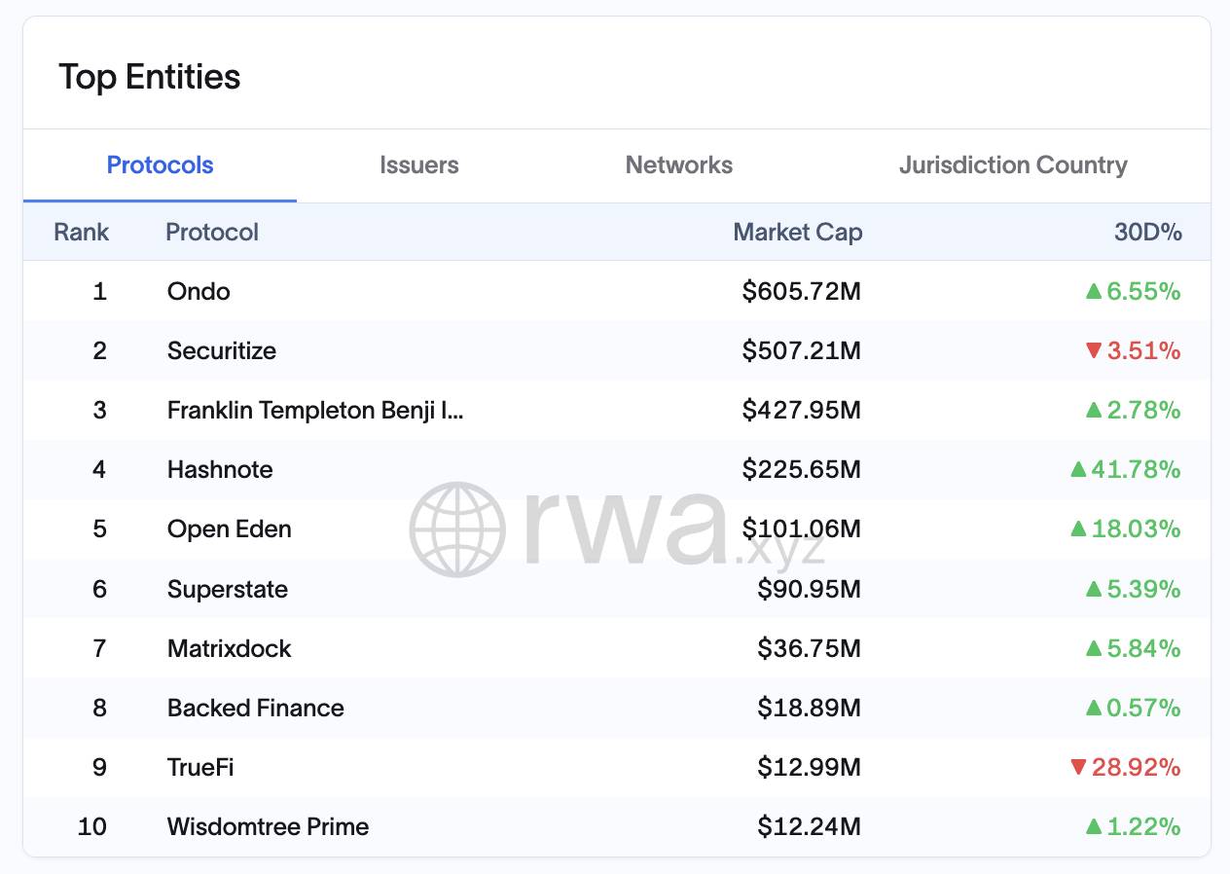Click the $507.21M market cap value
Image resolution: width=1230 pixels, height=874 pixels.
[x=802, y=350]
